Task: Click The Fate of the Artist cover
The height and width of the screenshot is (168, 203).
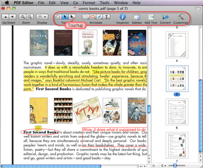Action: 88,43
